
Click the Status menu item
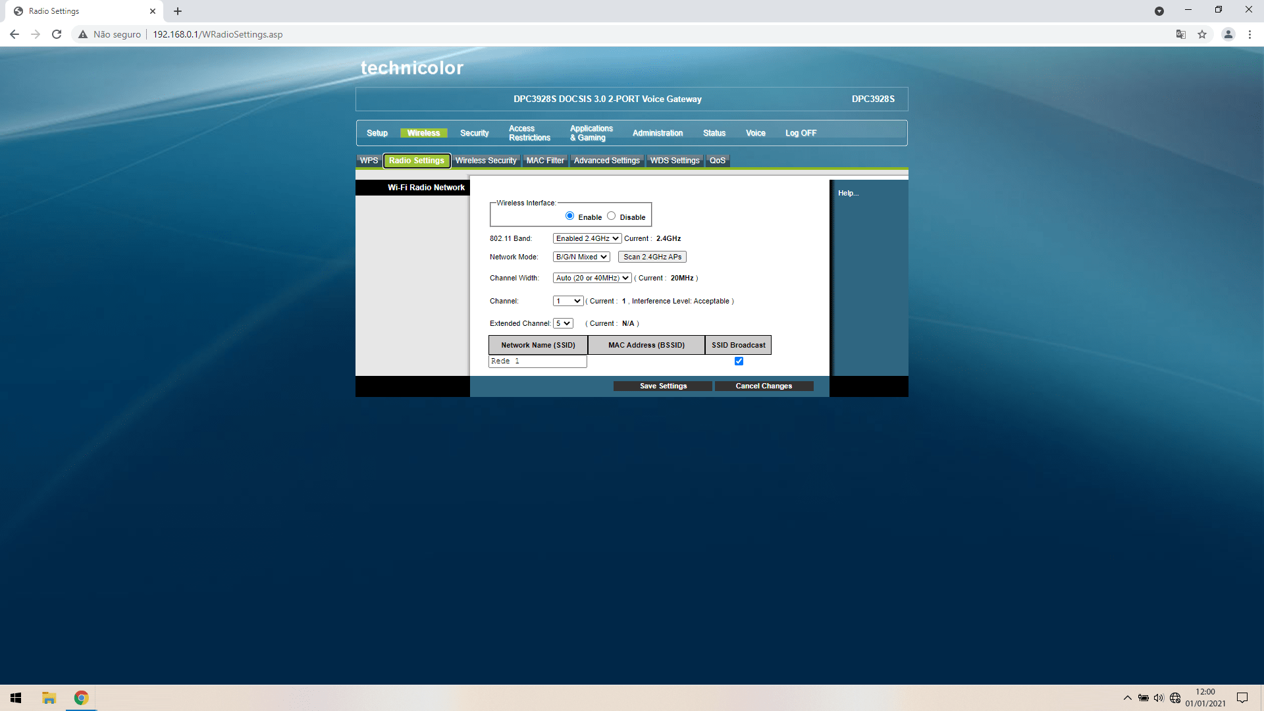click(714, 132)
